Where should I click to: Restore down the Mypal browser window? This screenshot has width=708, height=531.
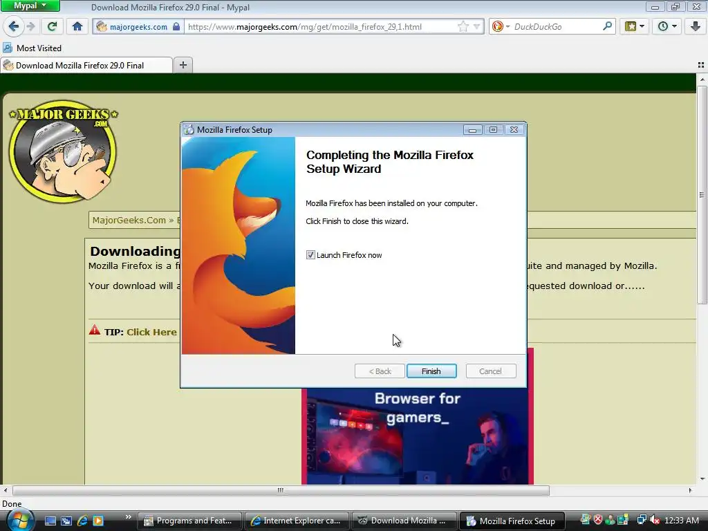[x=676, y=7]
